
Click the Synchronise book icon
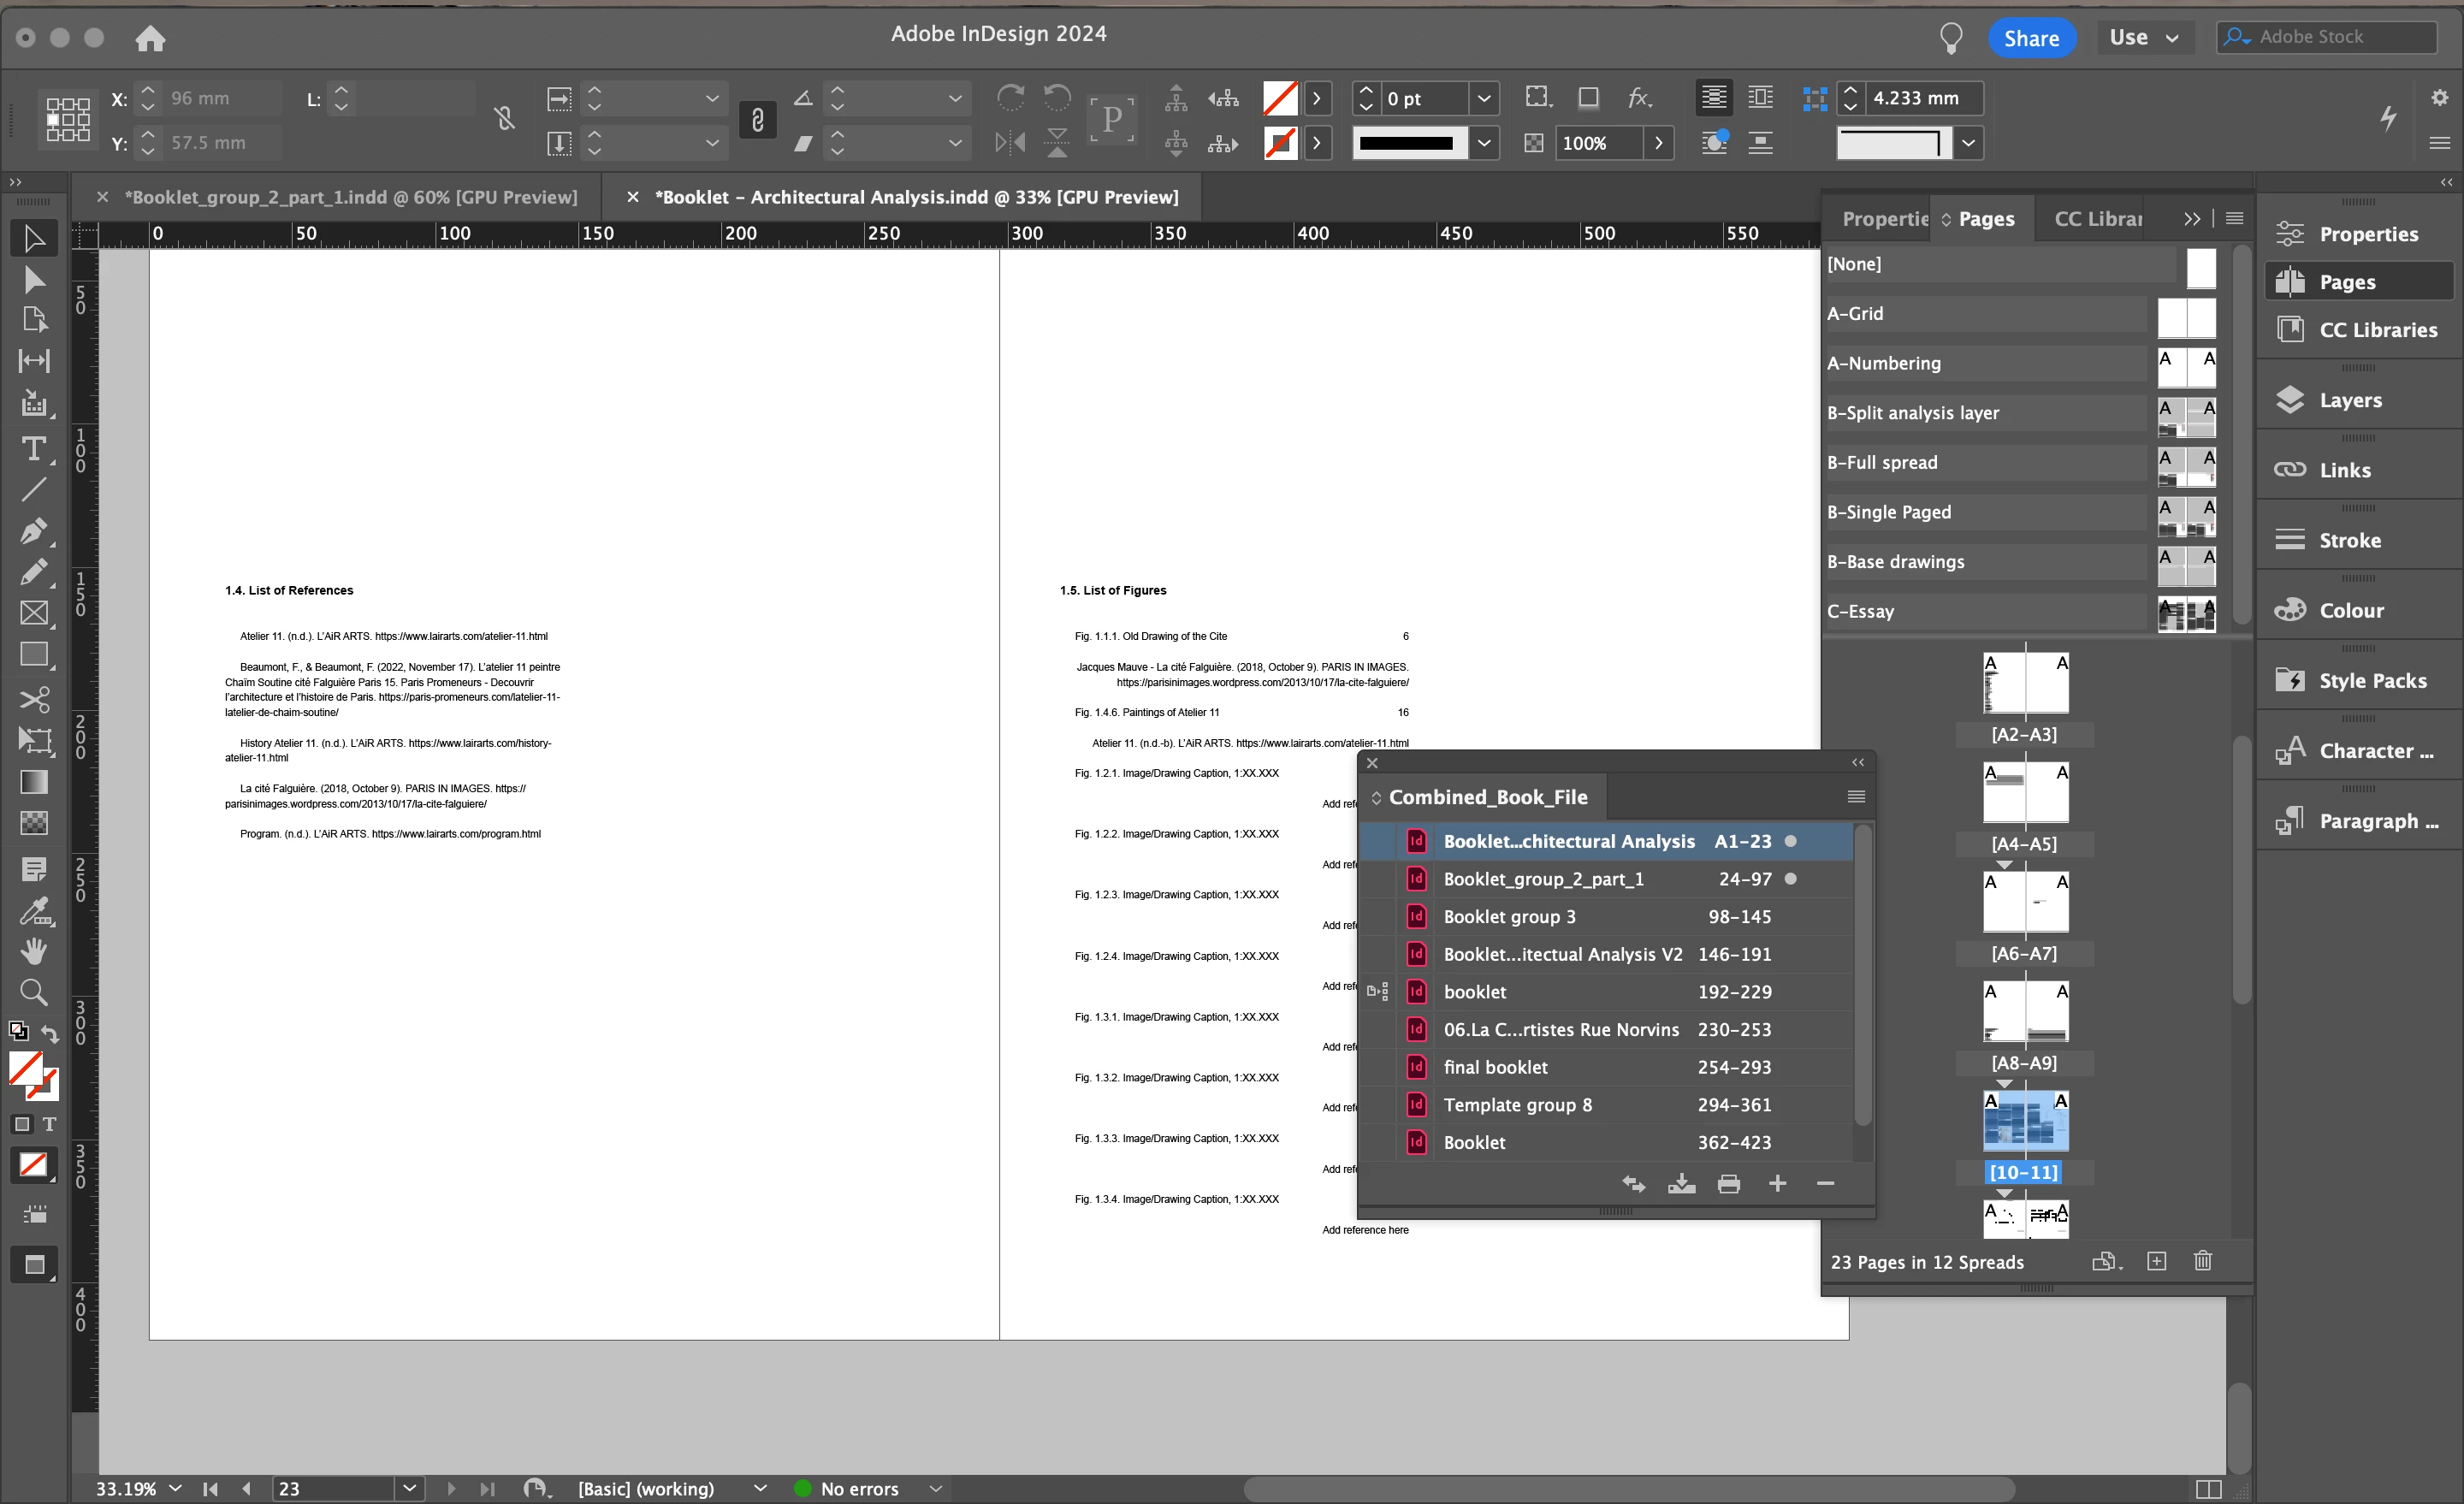(1633, 1184)
